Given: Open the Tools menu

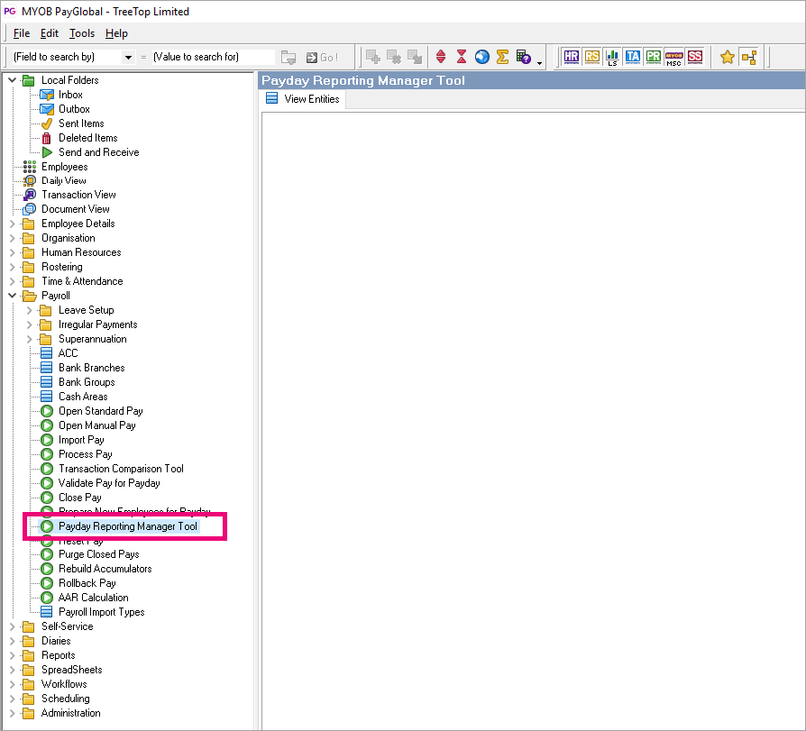Looking at the screenshot, I should pos(81,33).
